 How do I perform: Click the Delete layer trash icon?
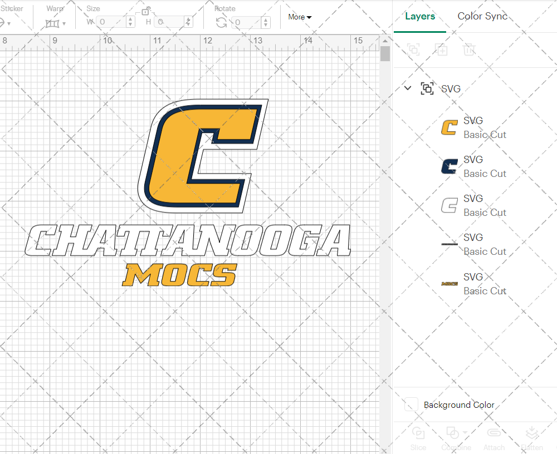(x=470, y=50)
